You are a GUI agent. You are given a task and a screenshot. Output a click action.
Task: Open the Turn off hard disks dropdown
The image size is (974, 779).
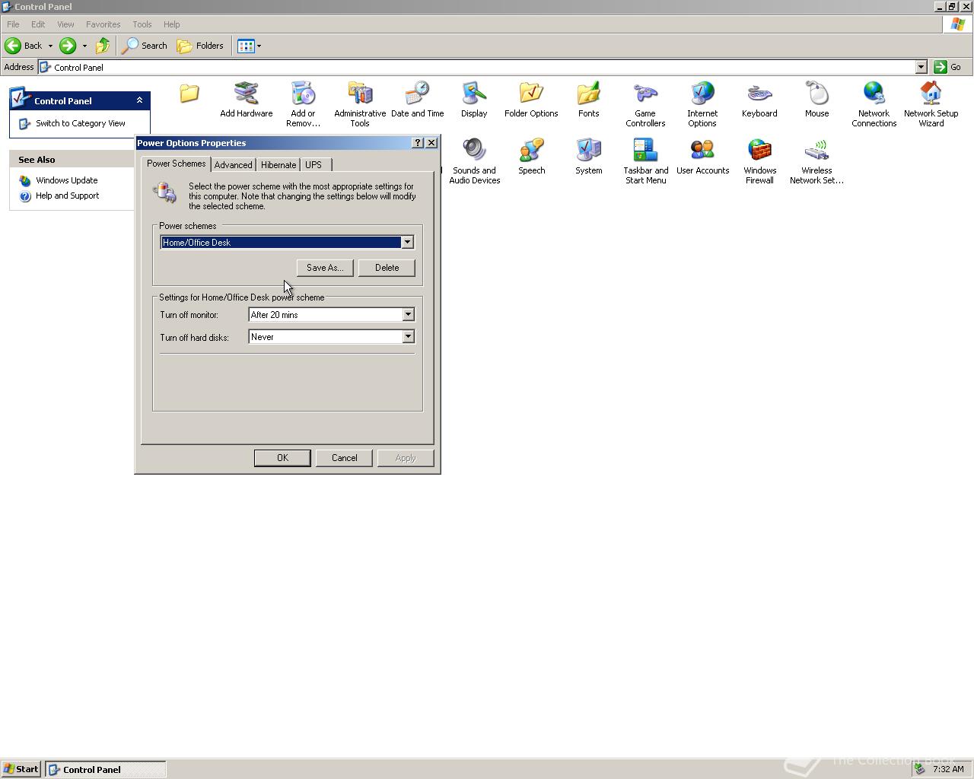coord(408,337)
